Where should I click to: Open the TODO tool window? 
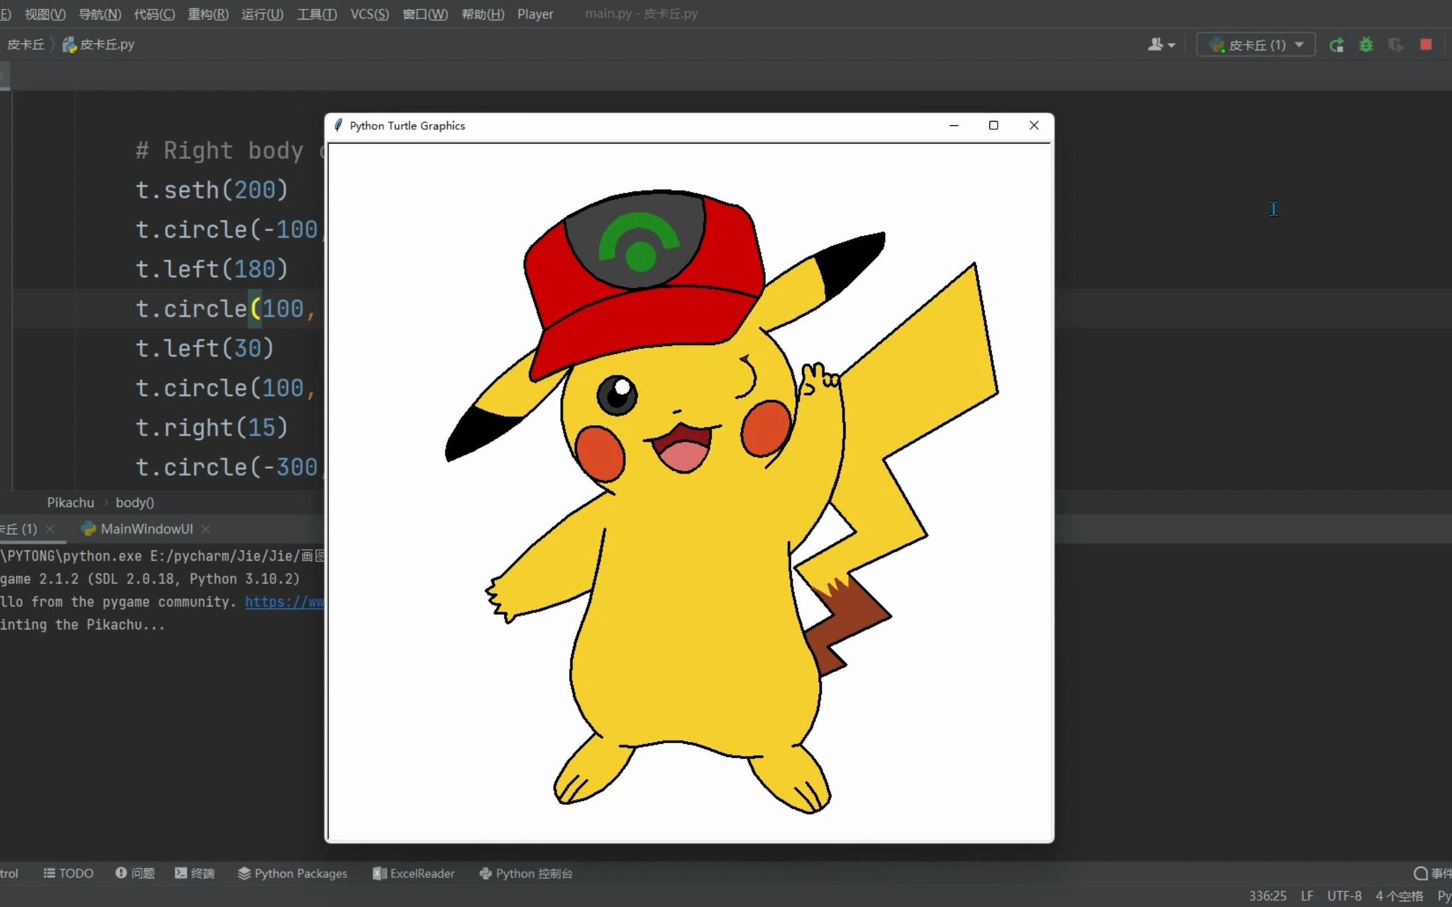pos(68,873)
